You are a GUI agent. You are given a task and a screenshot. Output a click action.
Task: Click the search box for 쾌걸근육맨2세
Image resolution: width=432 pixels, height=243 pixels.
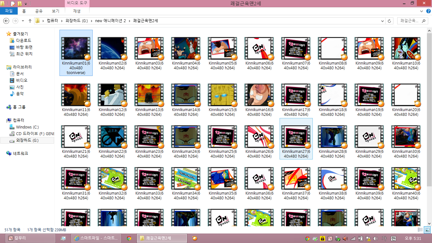coord(412,21)
